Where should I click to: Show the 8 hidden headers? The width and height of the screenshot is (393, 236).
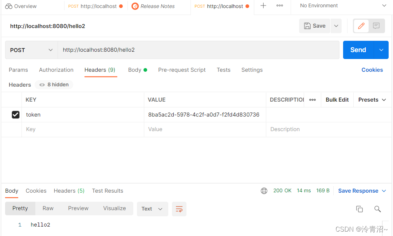[x=54, y=85]
